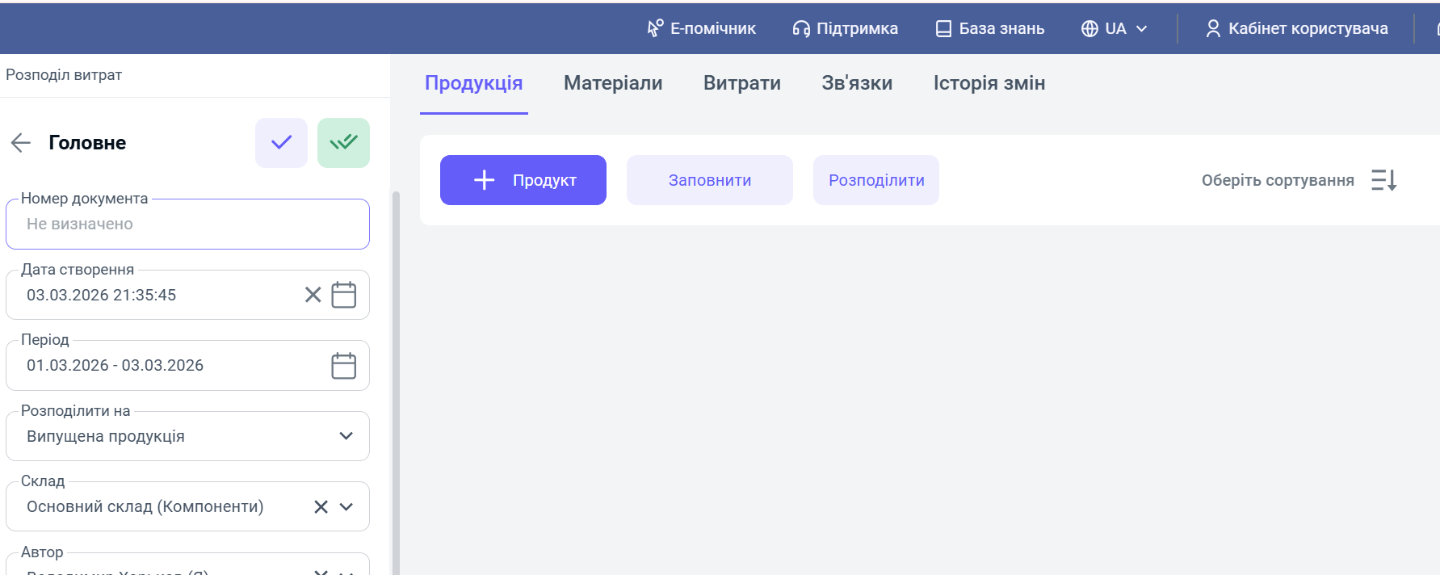Go to the Історія змін tab
The image size is (1440, 575).
(989, 83)
